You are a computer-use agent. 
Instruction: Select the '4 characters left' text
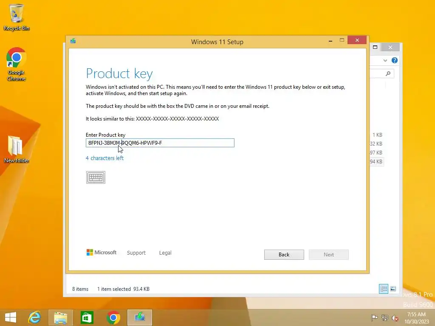pyautogui.click(x=105, y=158)
